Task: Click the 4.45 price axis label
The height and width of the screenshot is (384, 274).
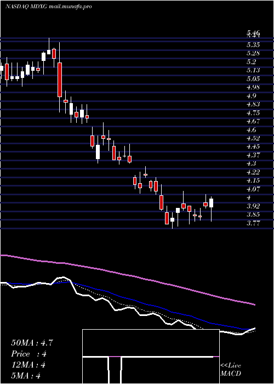Action: (x=253, y=146)
